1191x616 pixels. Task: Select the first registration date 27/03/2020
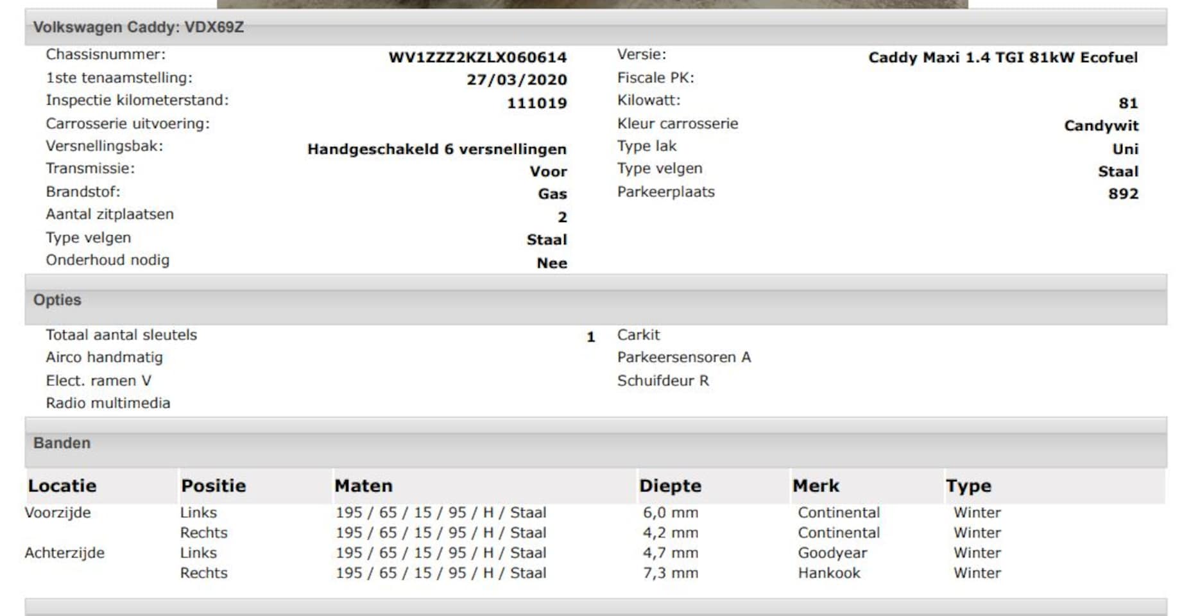tap(517, 80)
